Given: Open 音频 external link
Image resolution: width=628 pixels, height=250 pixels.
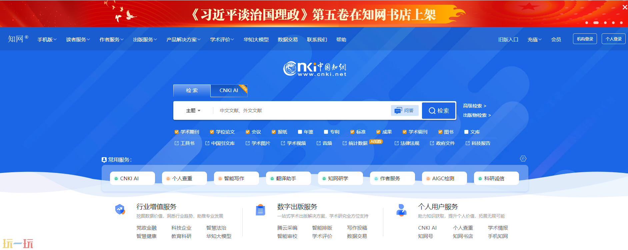Looking at the screenshot, I should pyautogui.click(x=324, y=143).
